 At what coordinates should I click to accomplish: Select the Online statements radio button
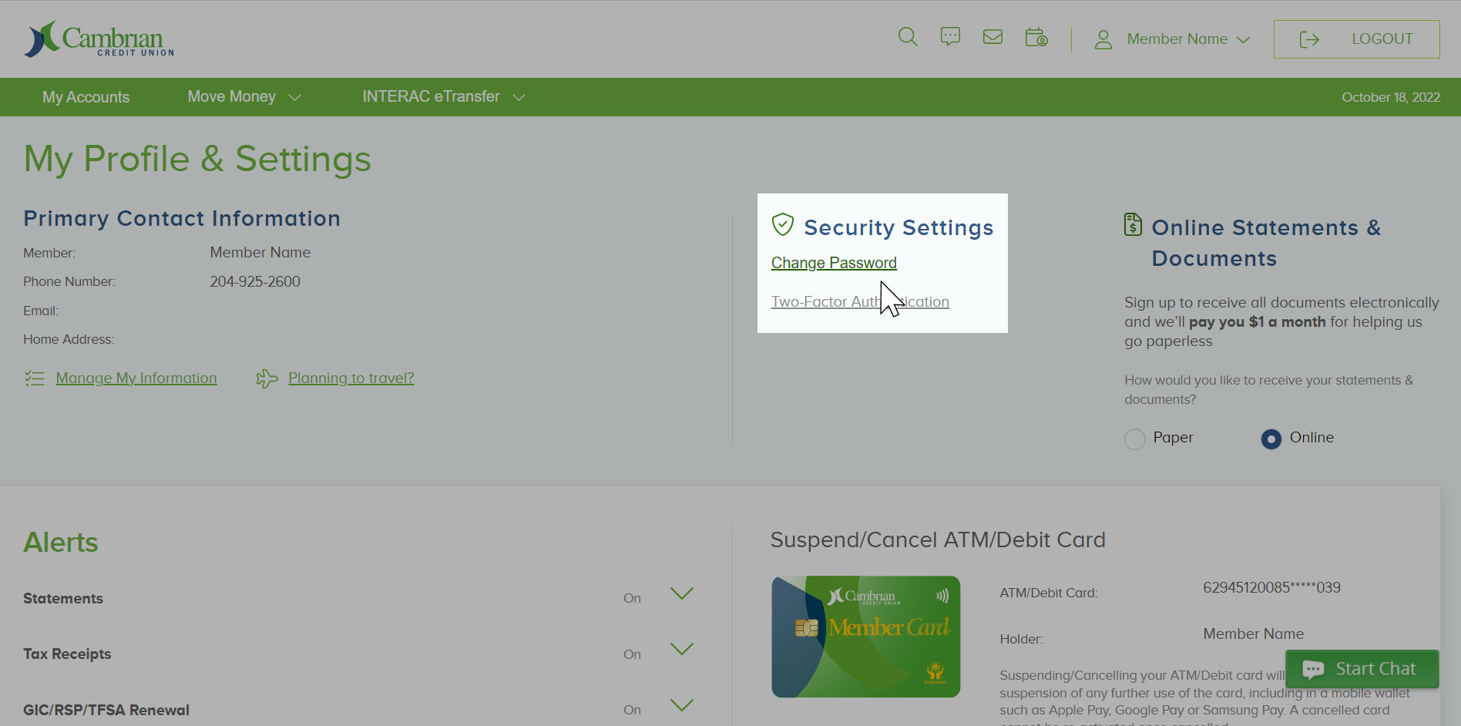coord(1270,439)
